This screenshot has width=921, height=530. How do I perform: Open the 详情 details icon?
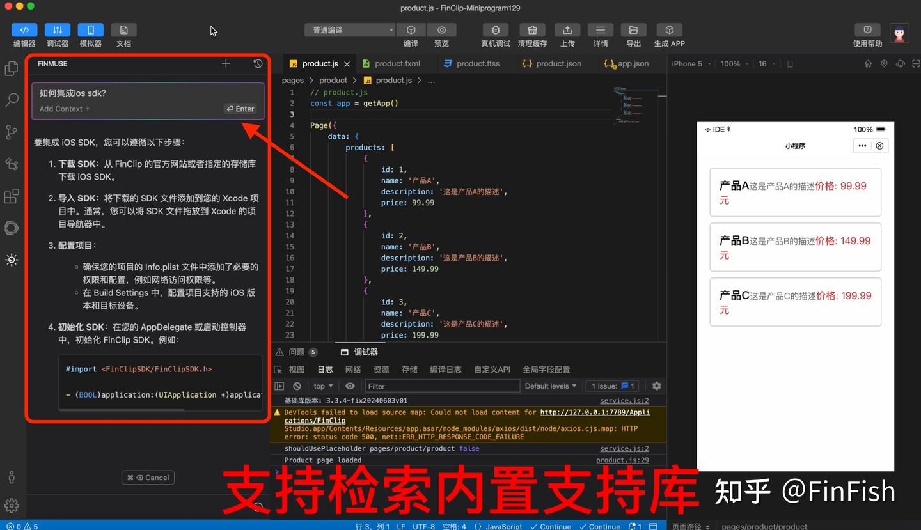[x=601, y=30]
